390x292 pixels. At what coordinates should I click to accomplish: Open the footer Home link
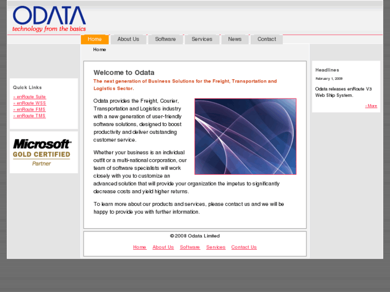(140, 248)
